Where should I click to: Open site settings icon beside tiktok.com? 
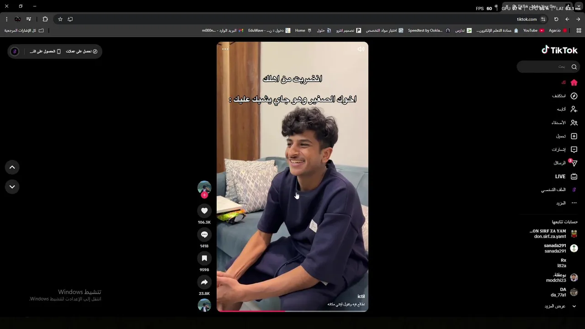point(543,19)
